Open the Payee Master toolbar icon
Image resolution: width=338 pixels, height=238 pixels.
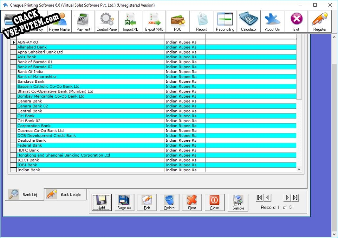(60, 22)
